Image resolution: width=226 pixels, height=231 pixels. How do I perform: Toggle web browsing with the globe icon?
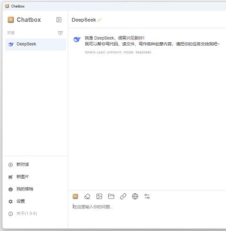coord(135,197)
